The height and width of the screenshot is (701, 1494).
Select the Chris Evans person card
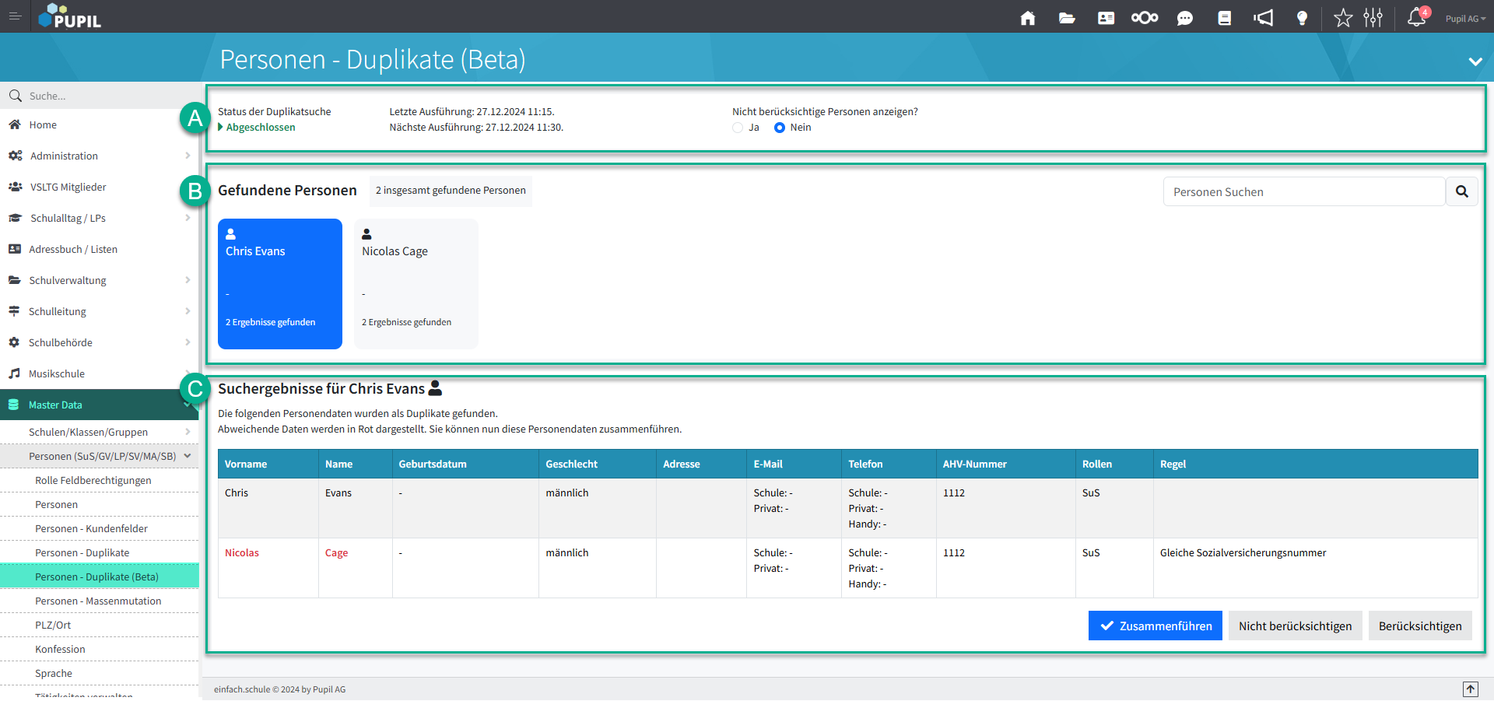point(280,284)
